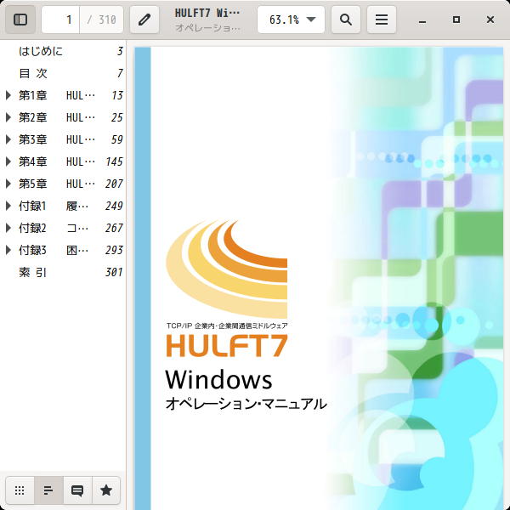Click the page number input field
510x510 pixels.
pyautogui.click(x=60, y=20)
